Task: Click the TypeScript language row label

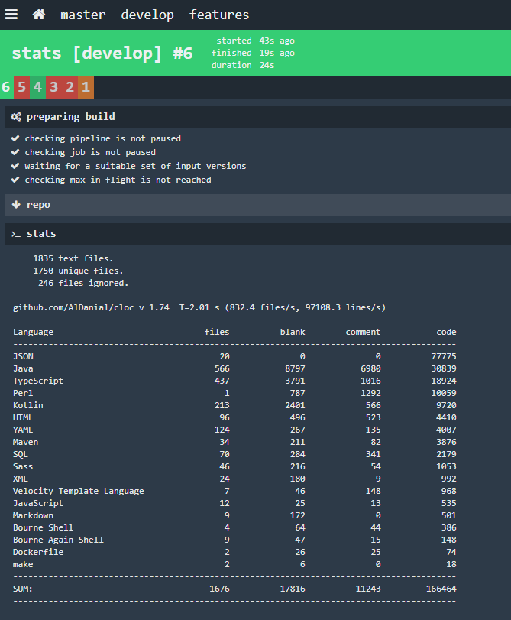Action: coord(38,381)
